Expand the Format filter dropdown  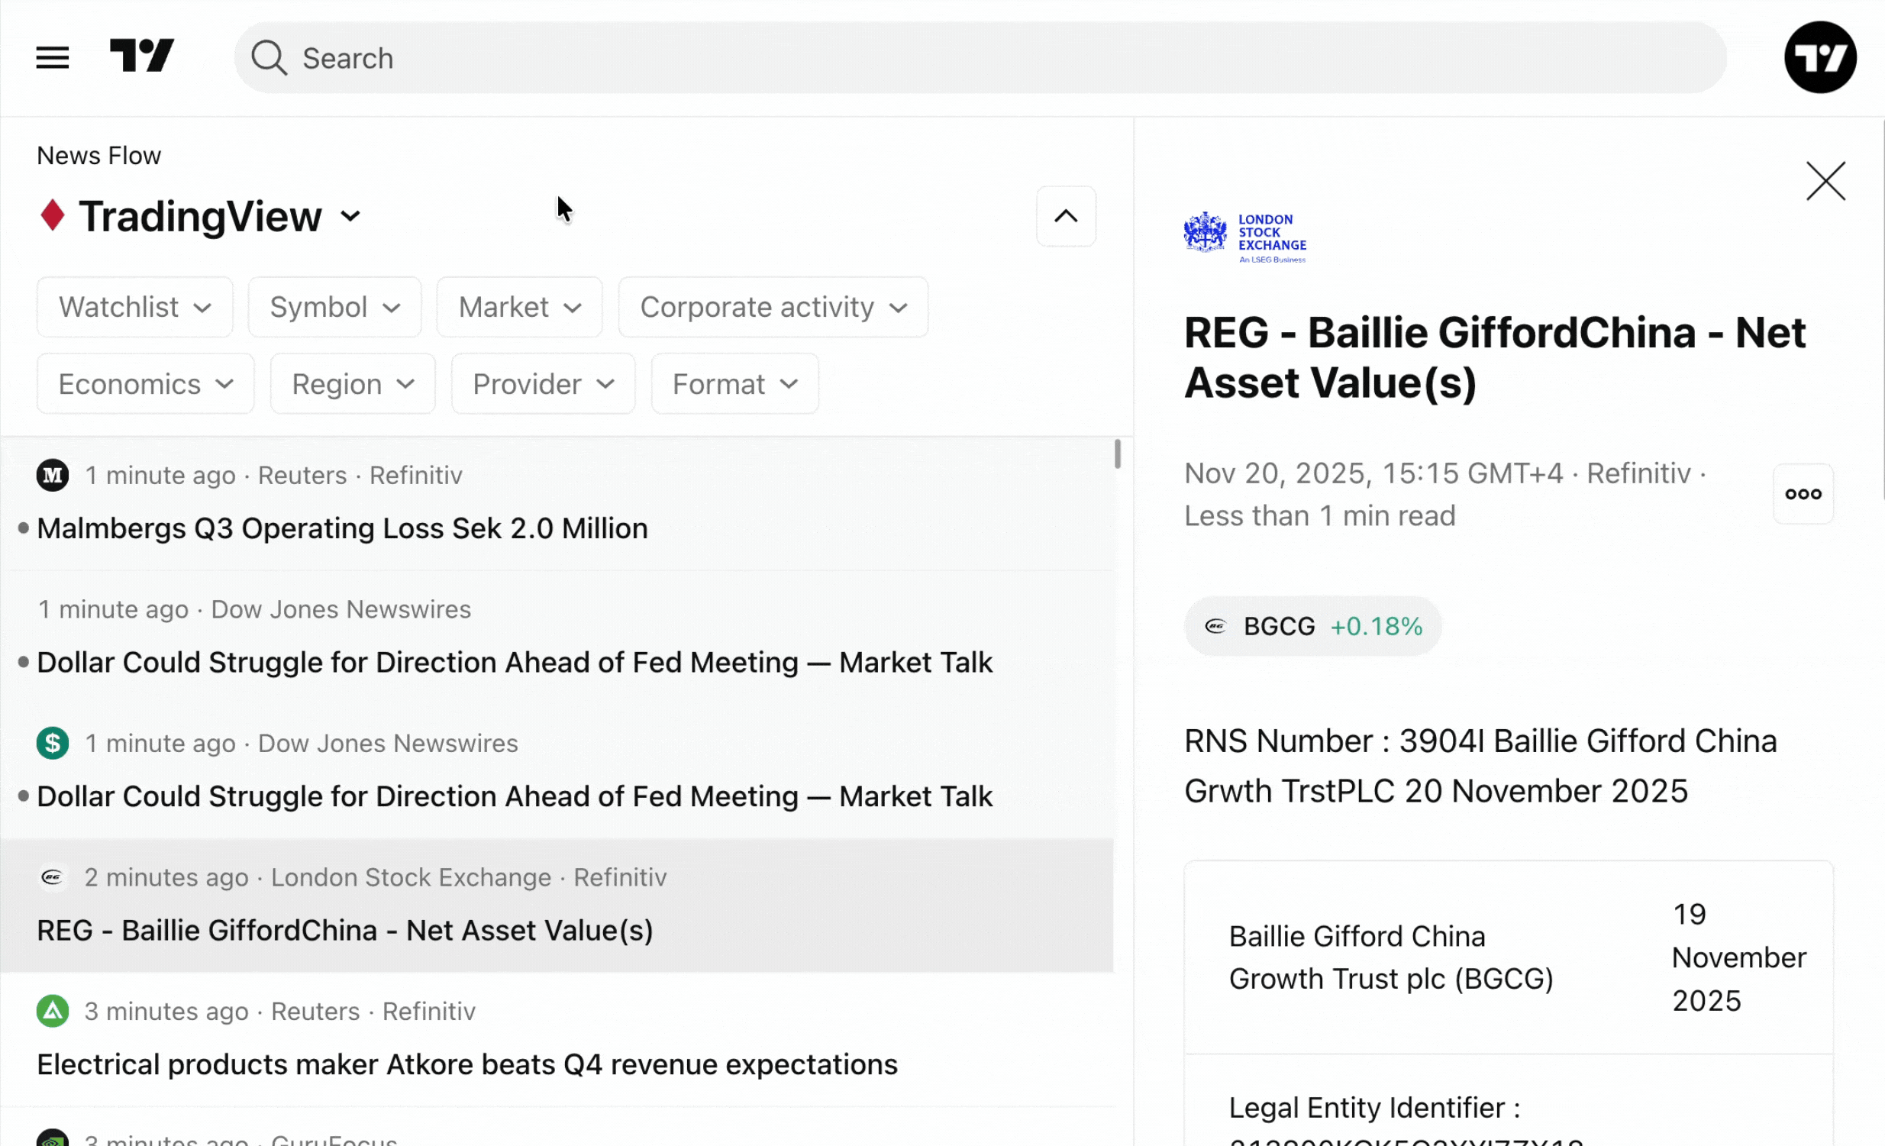734,384
